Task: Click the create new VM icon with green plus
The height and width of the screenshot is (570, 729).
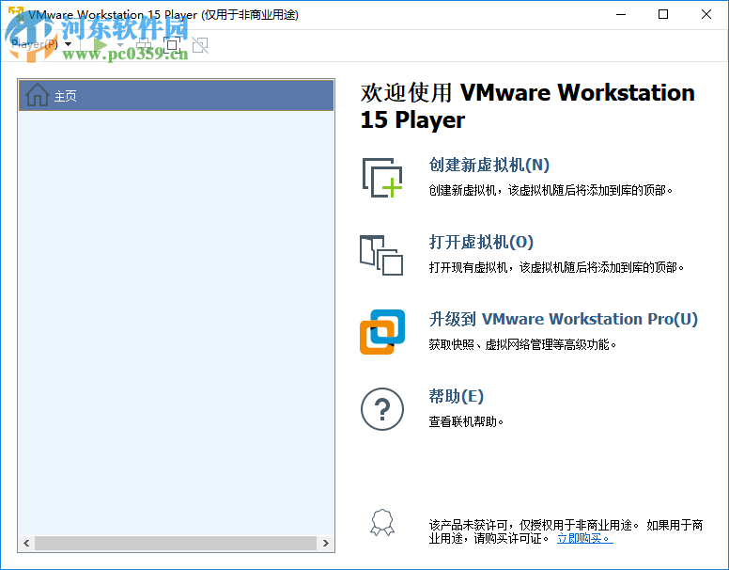Action: click(x=382, y=178)
